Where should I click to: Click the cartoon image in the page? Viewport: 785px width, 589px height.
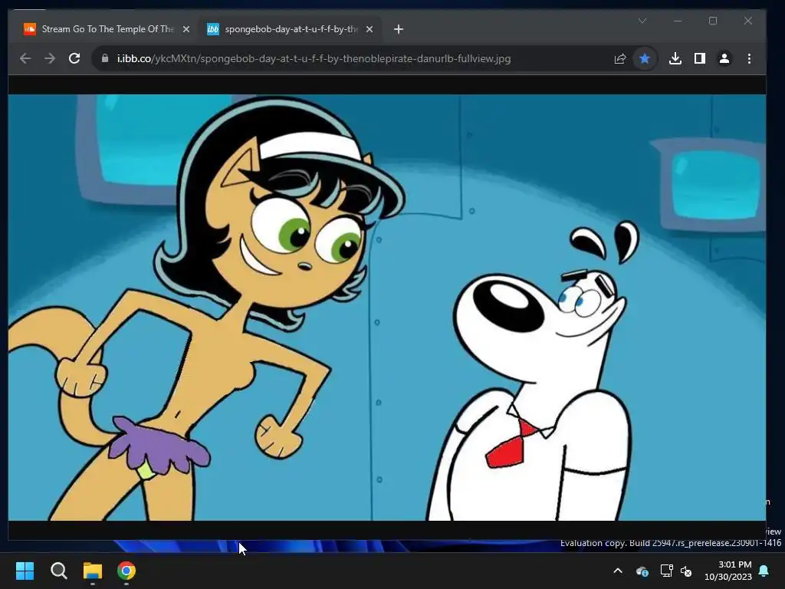coord(387,307)
